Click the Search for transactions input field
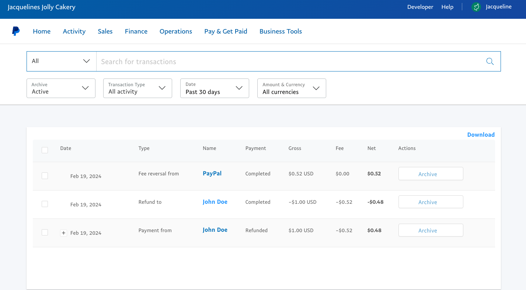Screen dimensions: 526x290 tap(288, 62)
